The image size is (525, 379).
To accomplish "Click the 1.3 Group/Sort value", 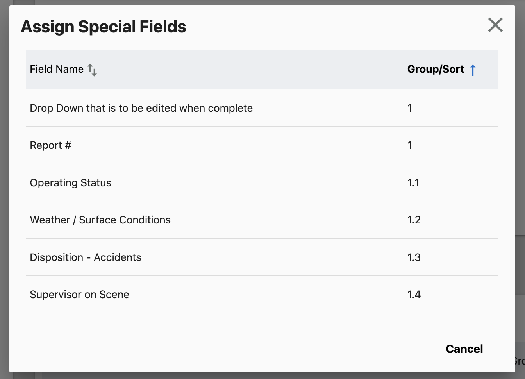I will pyautogui.click(x=414, y=257).
